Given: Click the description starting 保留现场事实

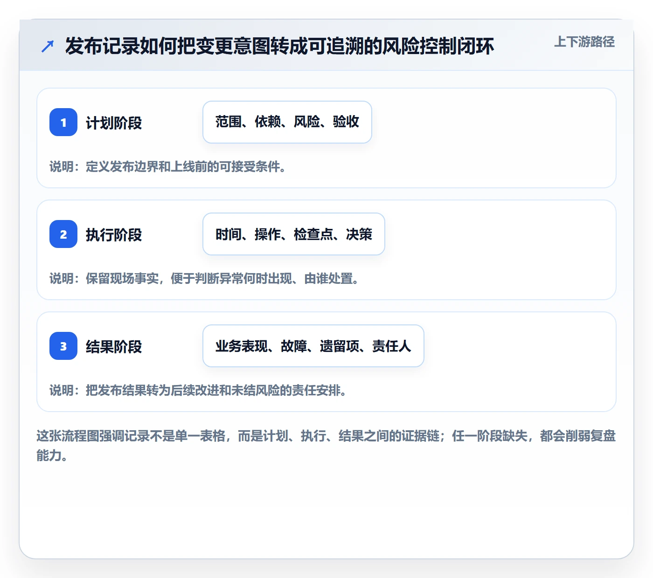Looking at the screenshot, I should [204, 278].
